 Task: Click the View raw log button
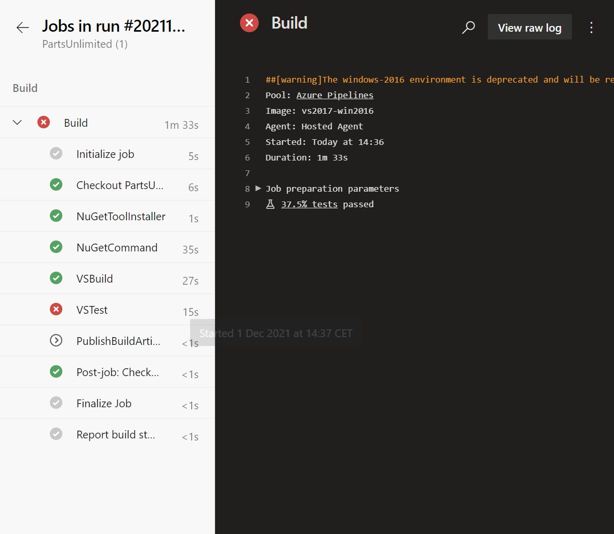pos(529,27)
